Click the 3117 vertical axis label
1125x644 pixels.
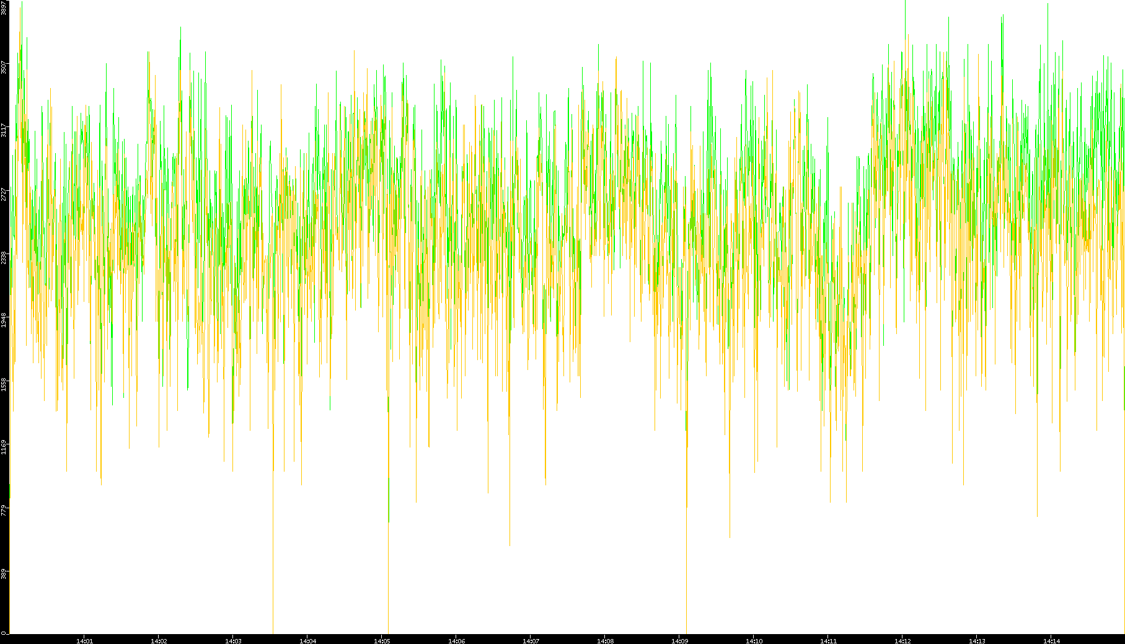tap(4, 130)
